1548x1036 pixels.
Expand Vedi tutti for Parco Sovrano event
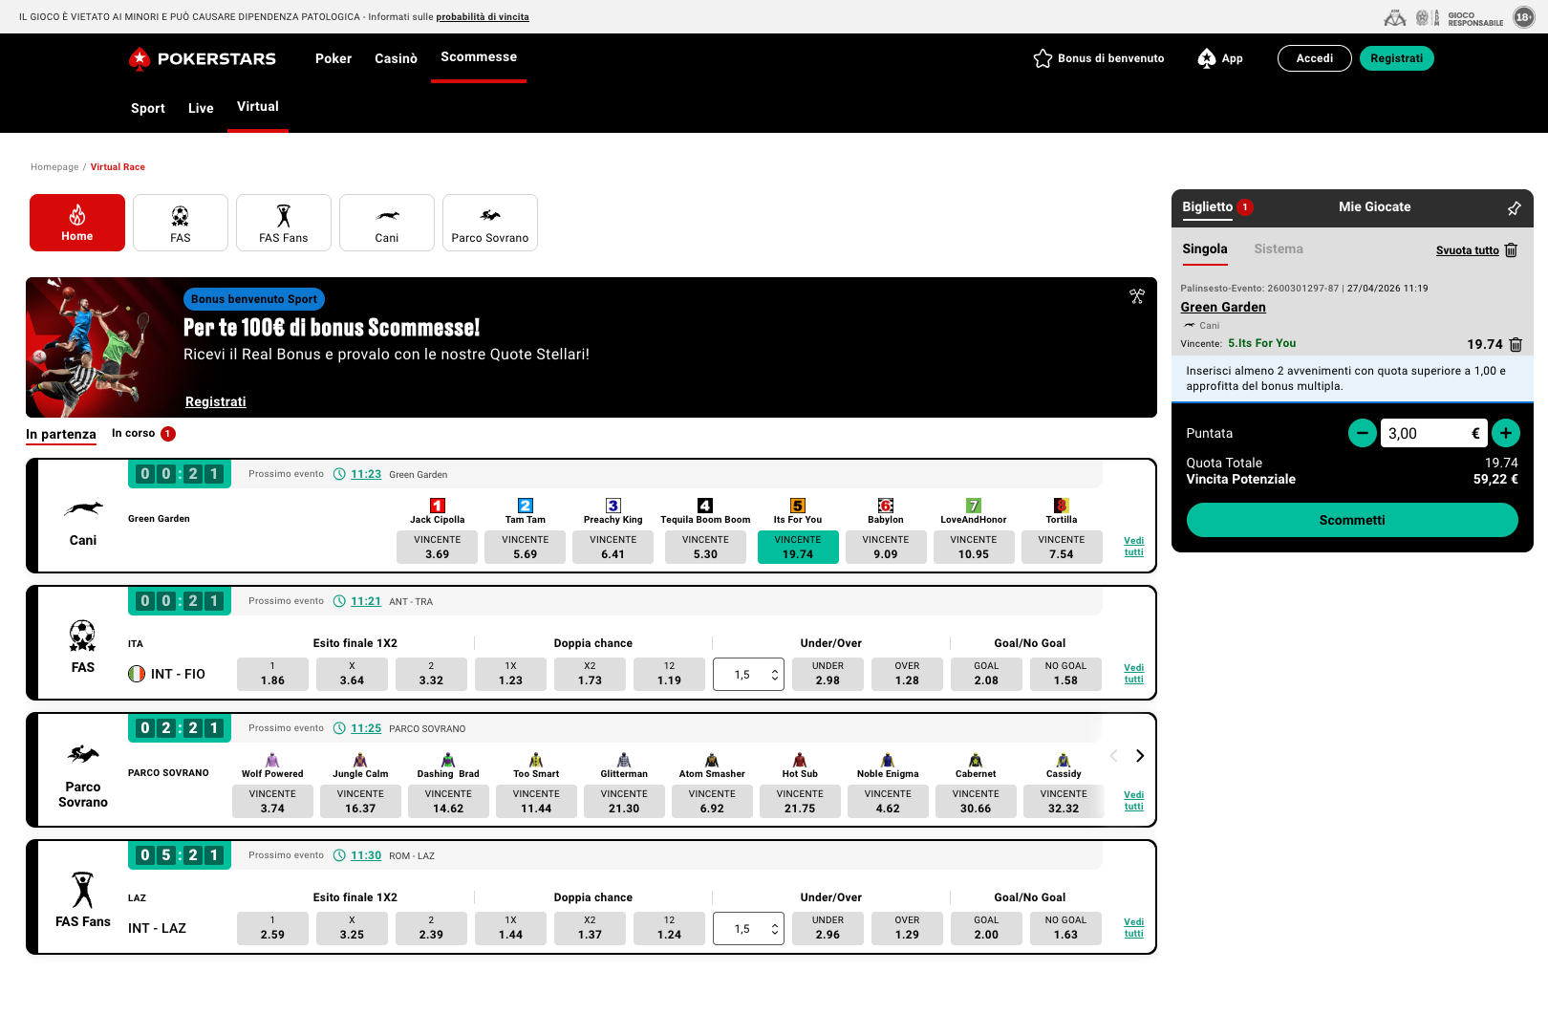pyautogui.click(x=1134, y=801)
